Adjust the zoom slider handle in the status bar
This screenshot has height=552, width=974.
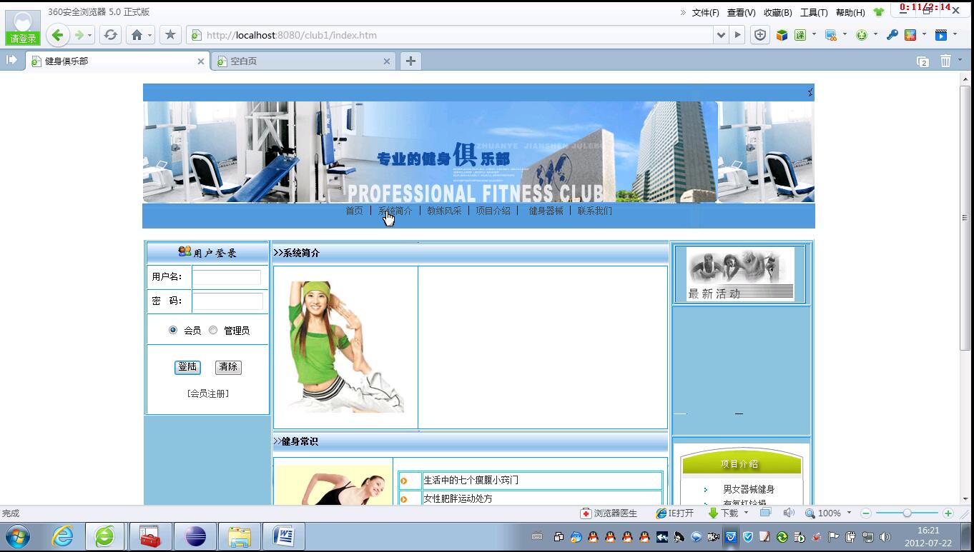point(907,513)
